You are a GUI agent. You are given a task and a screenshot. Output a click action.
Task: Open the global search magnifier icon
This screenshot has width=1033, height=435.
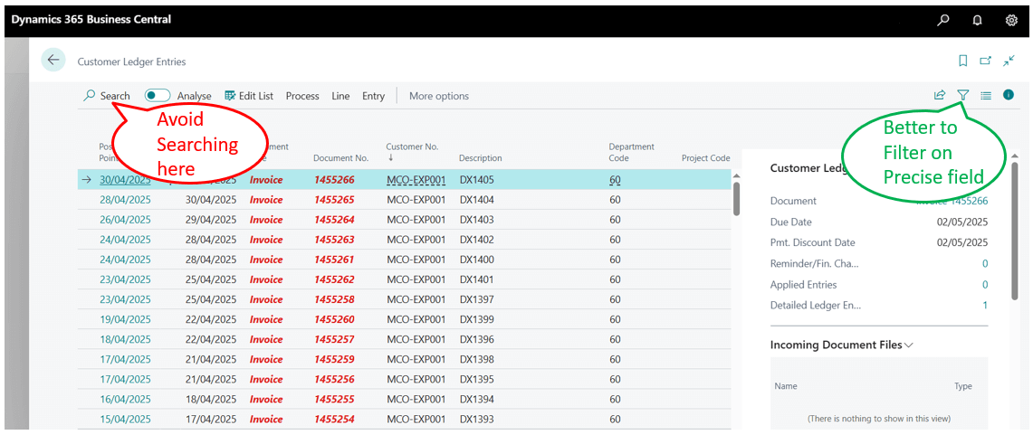pyautogui.click(x=943, y=21)
